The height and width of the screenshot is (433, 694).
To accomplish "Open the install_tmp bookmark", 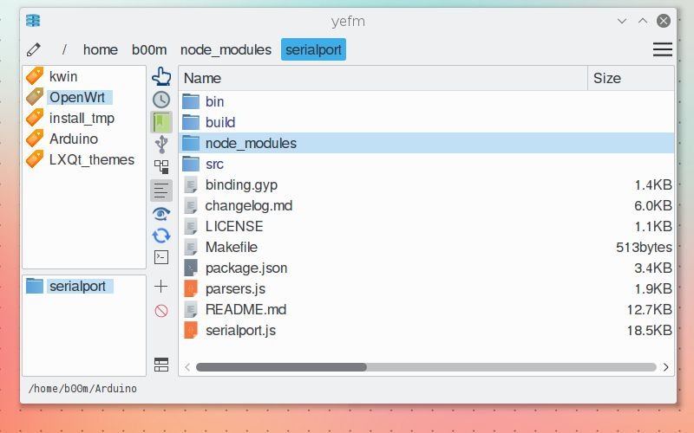I will pyautogui.click(x=82, y=118).
